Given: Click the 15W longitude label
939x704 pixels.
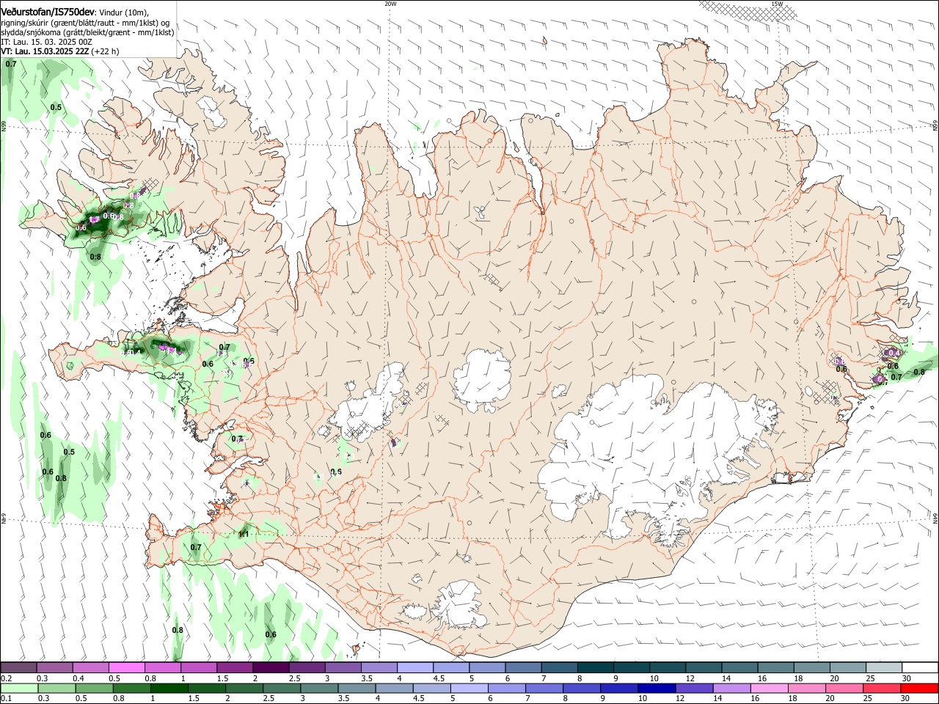Looking at the screenshot, I should [777, 4].
